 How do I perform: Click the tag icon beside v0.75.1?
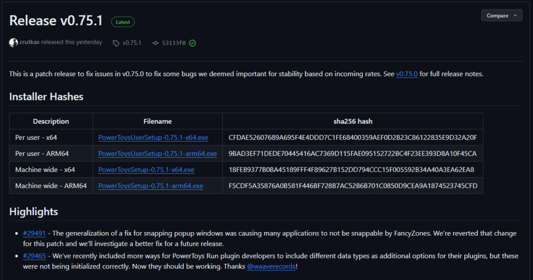pos(116,43)
